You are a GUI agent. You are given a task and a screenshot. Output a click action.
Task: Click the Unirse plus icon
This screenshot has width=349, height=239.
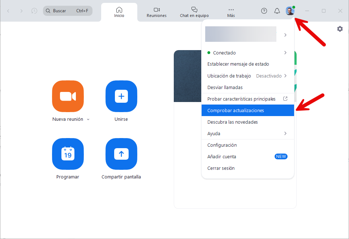(x=121, y=96)
